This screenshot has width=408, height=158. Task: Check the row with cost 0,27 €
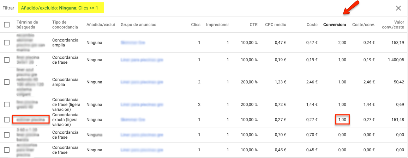tap(7, 120)
